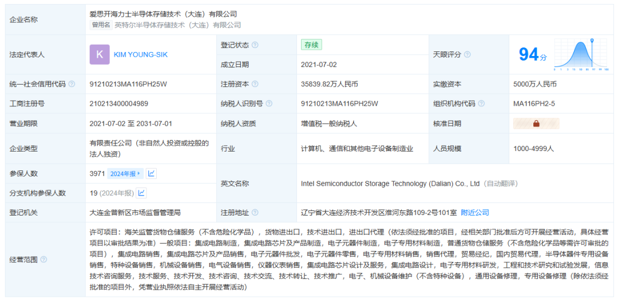The width and height of the screenshot is (618, 299).
Task: Click the 人员规模 label
Action: pyautogui.click(x=447, y=149)
